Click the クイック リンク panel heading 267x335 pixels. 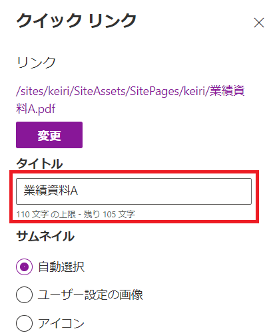pyautogui.click(x=76, y=21)
